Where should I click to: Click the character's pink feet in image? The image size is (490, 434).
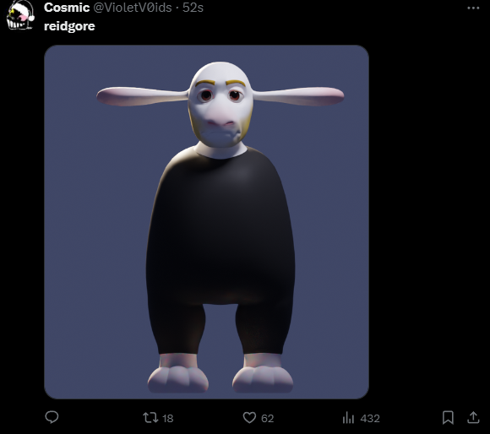[x=220, y=373]
